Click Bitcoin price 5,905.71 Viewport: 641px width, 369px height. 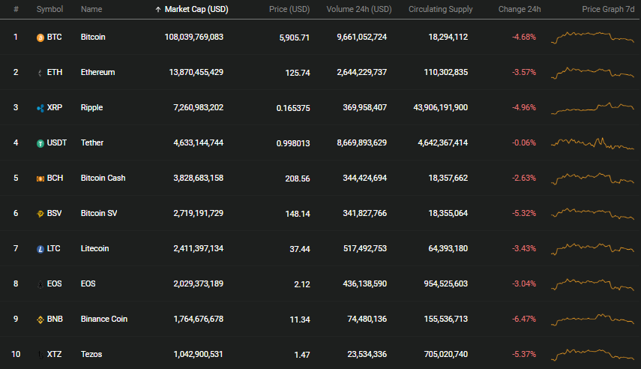click(295, 37)
